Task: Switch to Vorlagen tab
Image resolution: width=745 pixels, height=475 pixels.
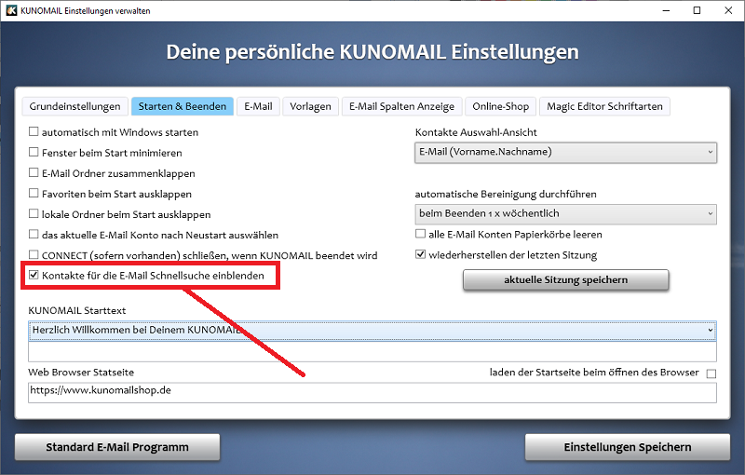Action: click(x=310, y=106)
